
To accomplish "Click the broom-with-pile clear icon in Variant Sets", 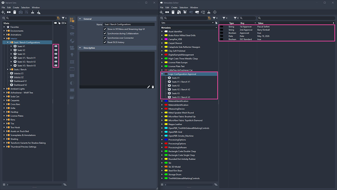I will pyautogui.click(x=39, y=12).
